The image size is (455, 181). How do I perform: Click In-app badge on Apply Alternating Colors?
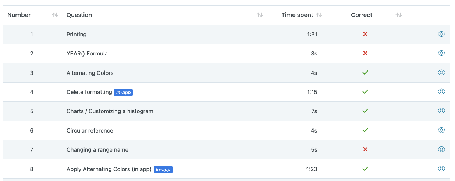coord(163,170)
